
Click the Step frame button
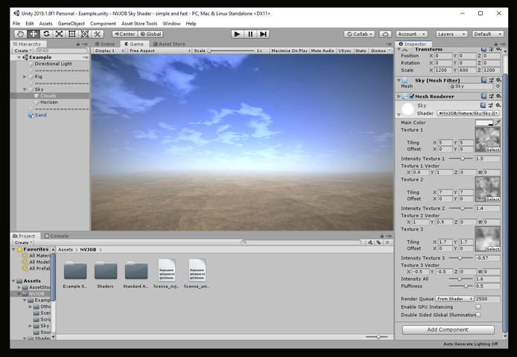pos(263,34)
